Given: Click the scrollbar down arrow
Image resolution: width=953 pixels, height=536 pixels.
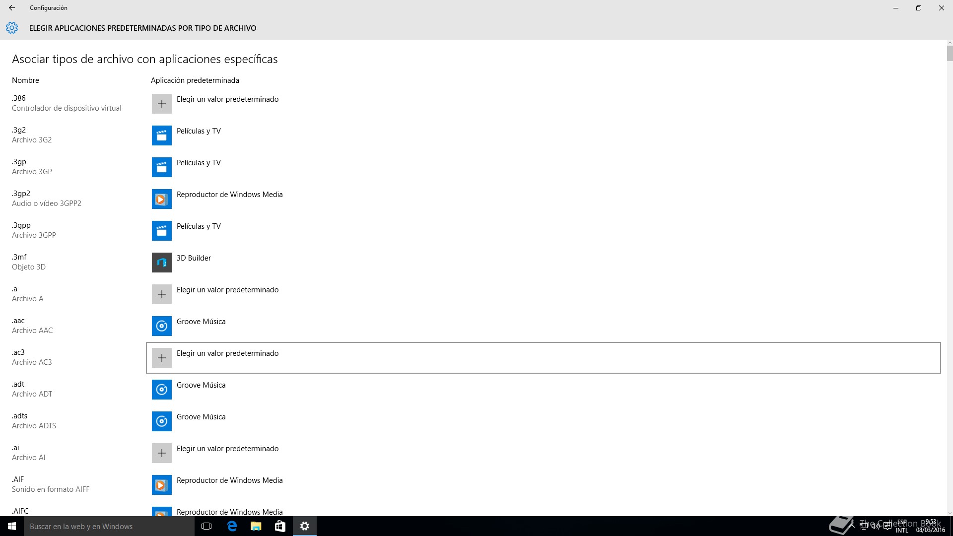Looking at the screenshot, I should 950,513.
